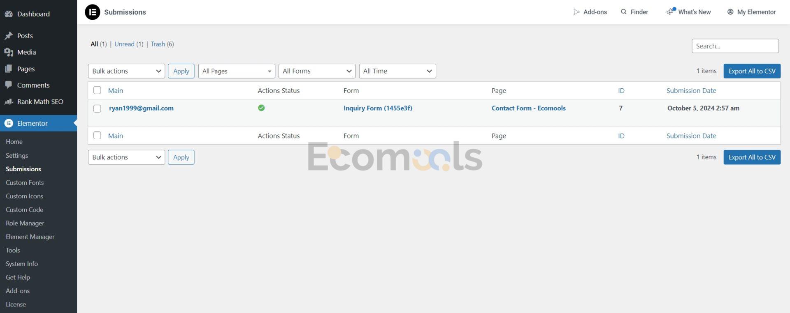Click the Pages icon in sidebar
Image resolution: width=790 pixels, height=313 pixels.
(9, 69)
